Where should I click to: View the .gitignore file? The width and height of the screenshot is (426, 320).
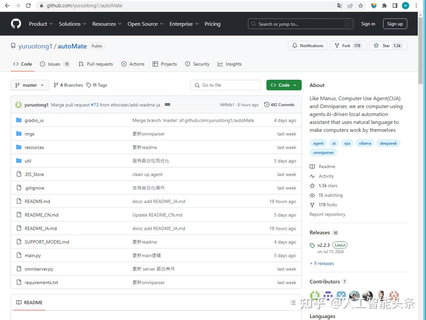tap(34, 188)
